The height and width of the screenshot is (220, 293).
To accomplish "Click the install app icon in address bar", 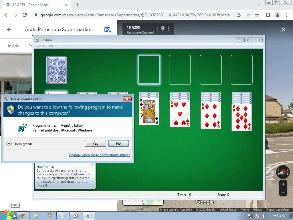I will 239,15.
